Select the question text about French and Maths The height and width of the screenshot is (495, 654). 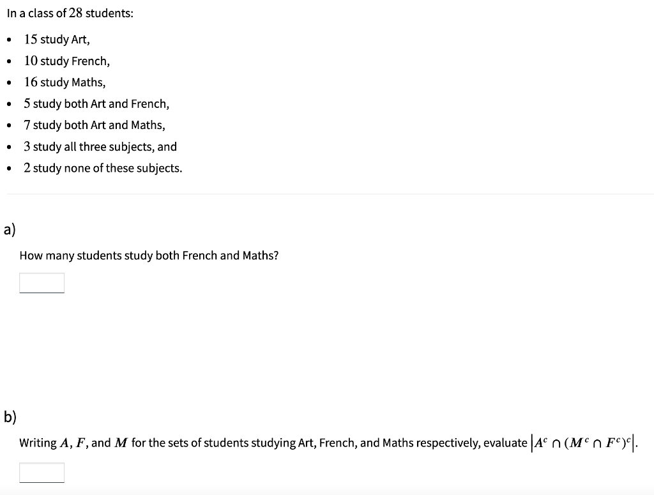[x=149, y=255]
